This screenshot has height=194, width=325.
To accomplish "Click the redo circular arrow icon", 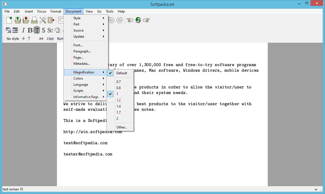I will click(120, 20).
